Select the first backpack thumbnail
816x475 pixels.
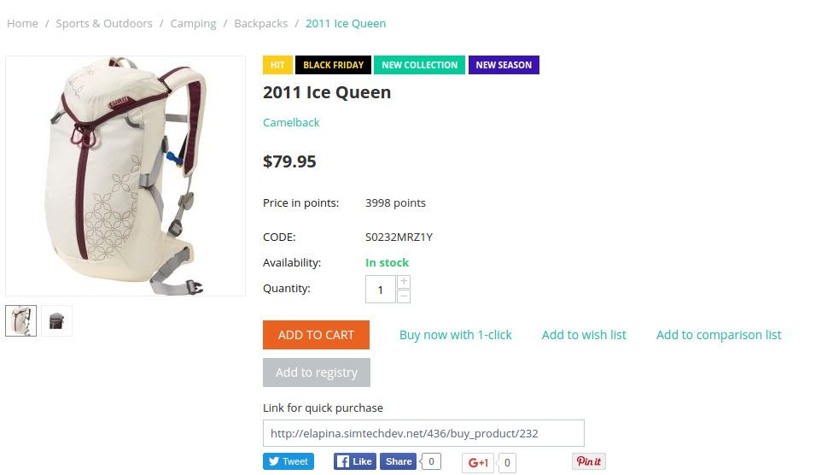pyautogui.click(x=20, y=321)
